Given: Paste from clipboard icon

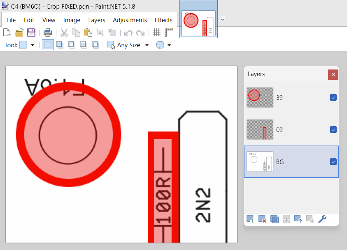Looking at the screenshot, I should click(88, 32).
